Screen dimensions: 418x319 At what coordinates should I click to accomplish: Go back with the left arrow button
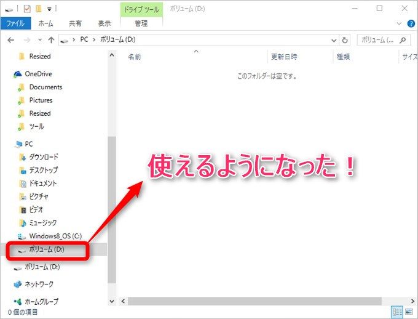coord(10,40)
